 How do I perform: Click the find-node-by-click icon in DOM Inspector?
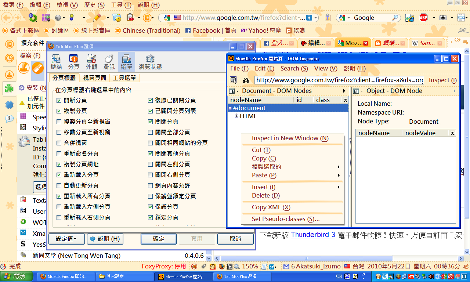[x=233, y=80]
